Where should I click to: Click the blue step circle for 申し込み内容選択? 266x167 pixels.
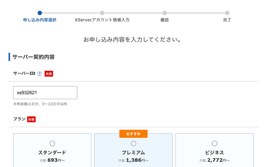(40, 13)
